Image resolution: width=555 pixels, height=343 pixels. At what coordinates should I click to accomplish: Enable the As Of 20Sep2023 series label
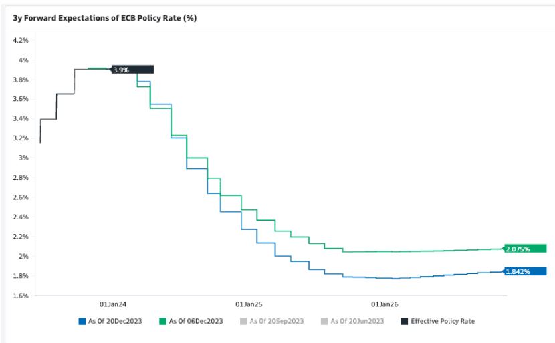tap(276, 321)
